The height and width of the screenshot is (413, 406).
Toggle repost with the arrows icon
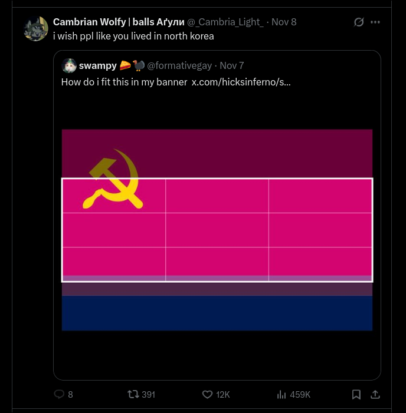tap(133, 394)
